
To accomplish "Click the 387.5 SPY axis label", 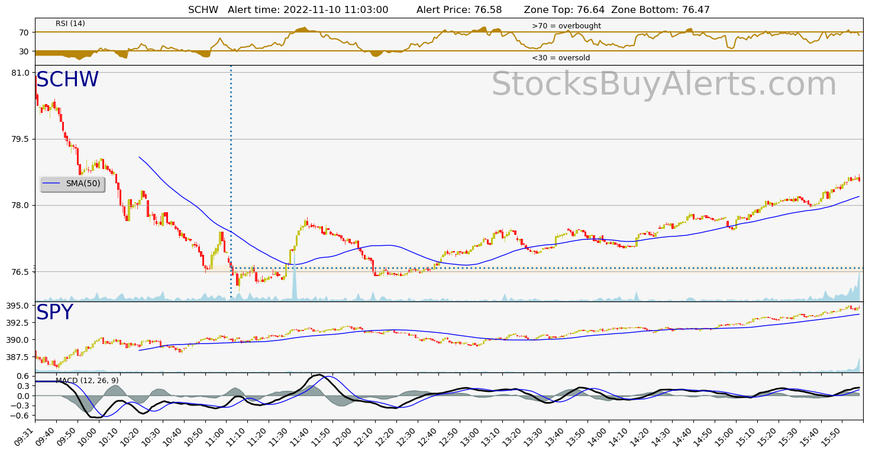I will [x=18, y=357].
